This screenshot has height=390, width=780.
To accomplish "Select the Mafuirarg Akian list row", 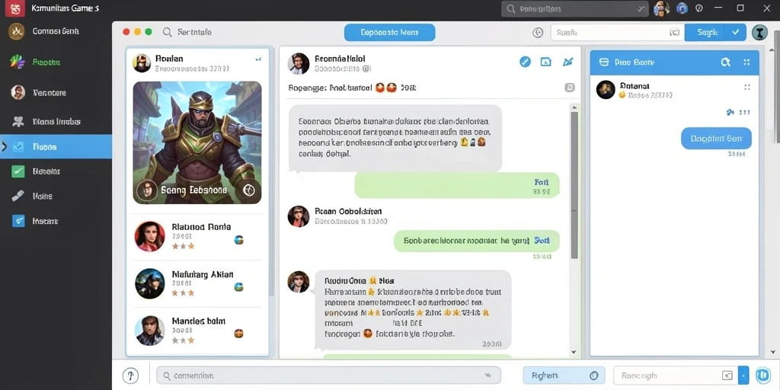I will pyautogui.click(x=197, y=283).
